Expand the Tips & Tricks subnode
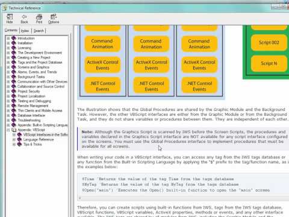This screenshot has height=217, width=289. (14, 144)
